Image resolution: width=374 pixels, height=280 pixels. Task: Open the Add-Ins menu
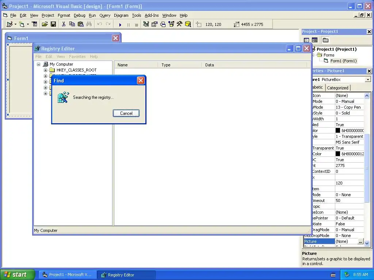(152, 15)
